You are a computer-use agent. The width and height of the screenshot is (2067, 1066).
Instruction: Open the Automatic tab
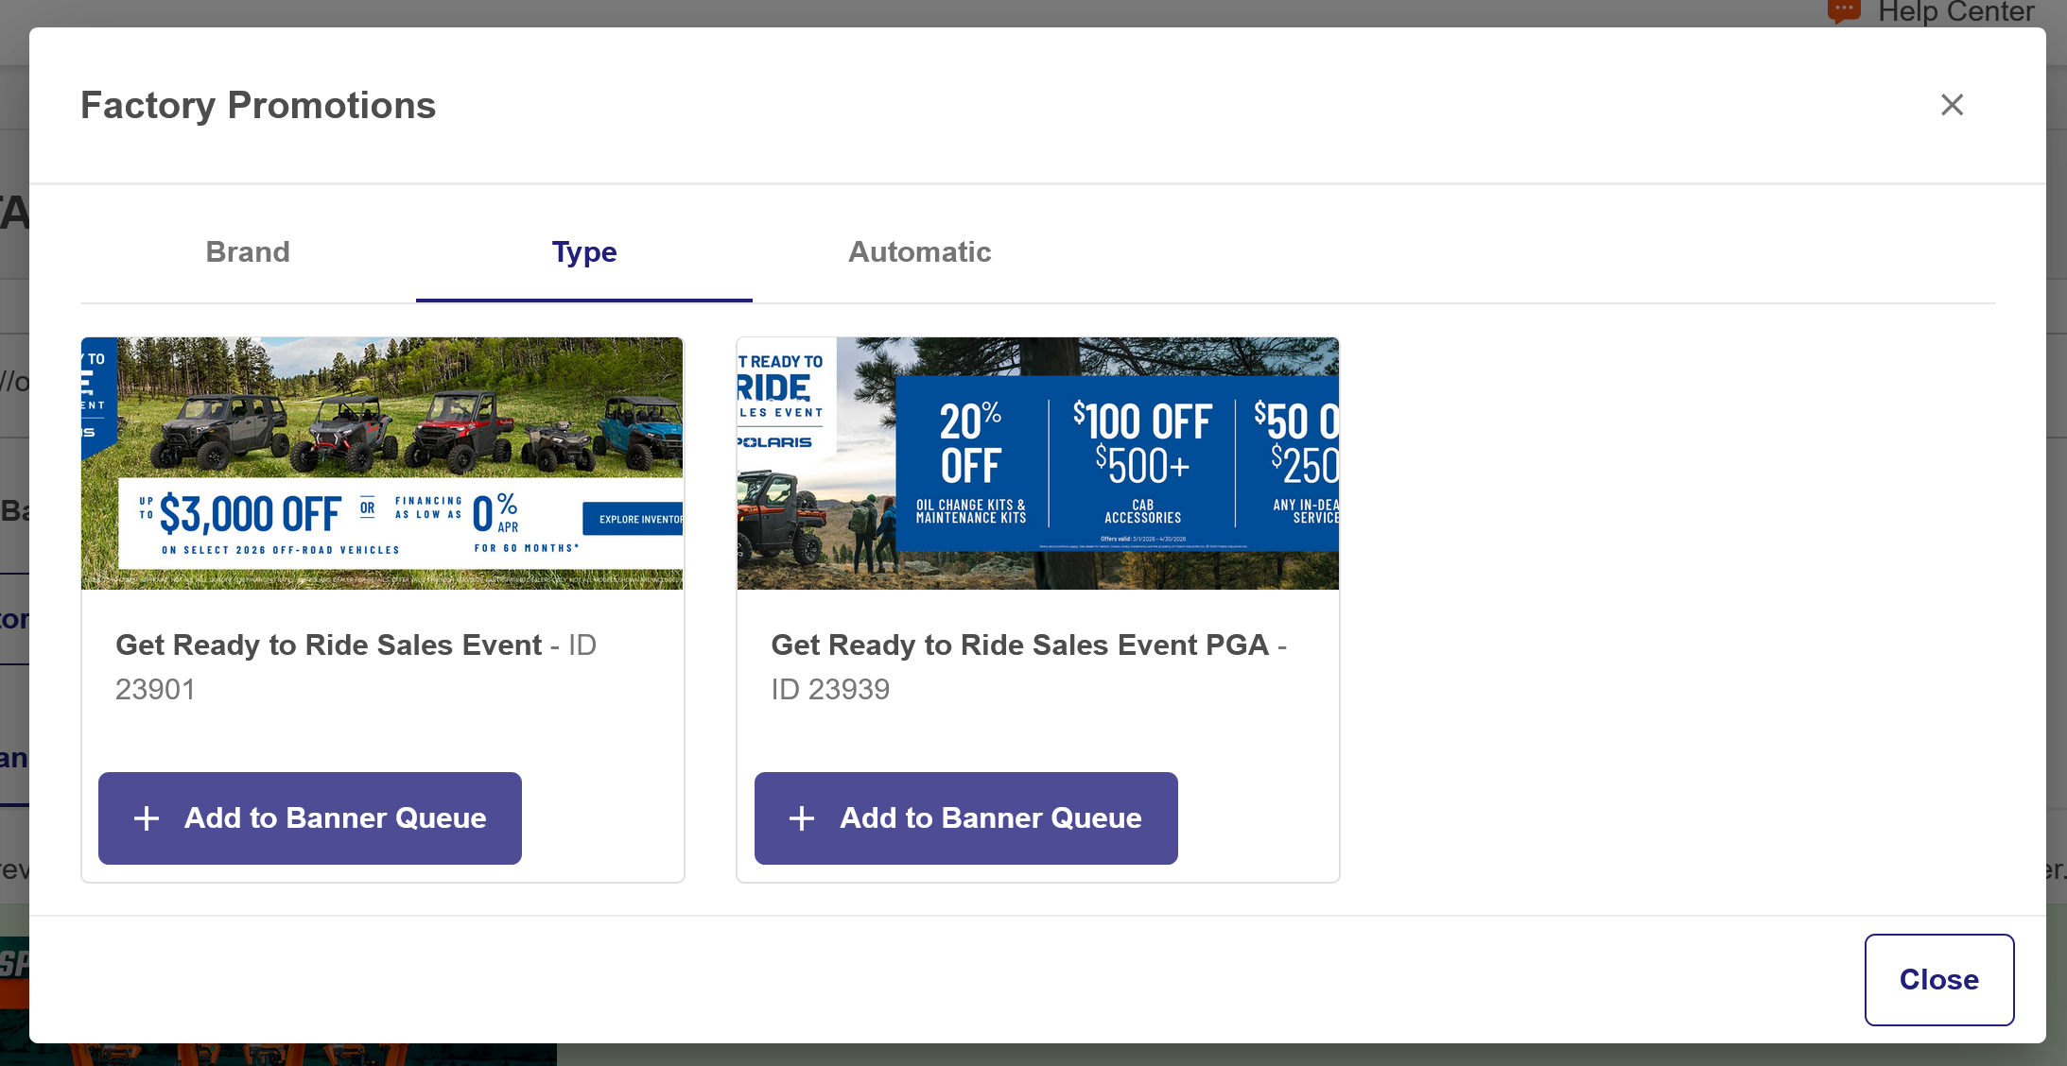tap(919, 252)
